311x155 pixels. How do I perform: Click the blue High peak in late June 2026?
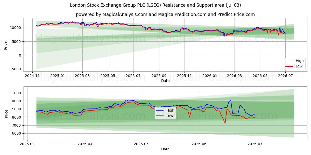231,100
